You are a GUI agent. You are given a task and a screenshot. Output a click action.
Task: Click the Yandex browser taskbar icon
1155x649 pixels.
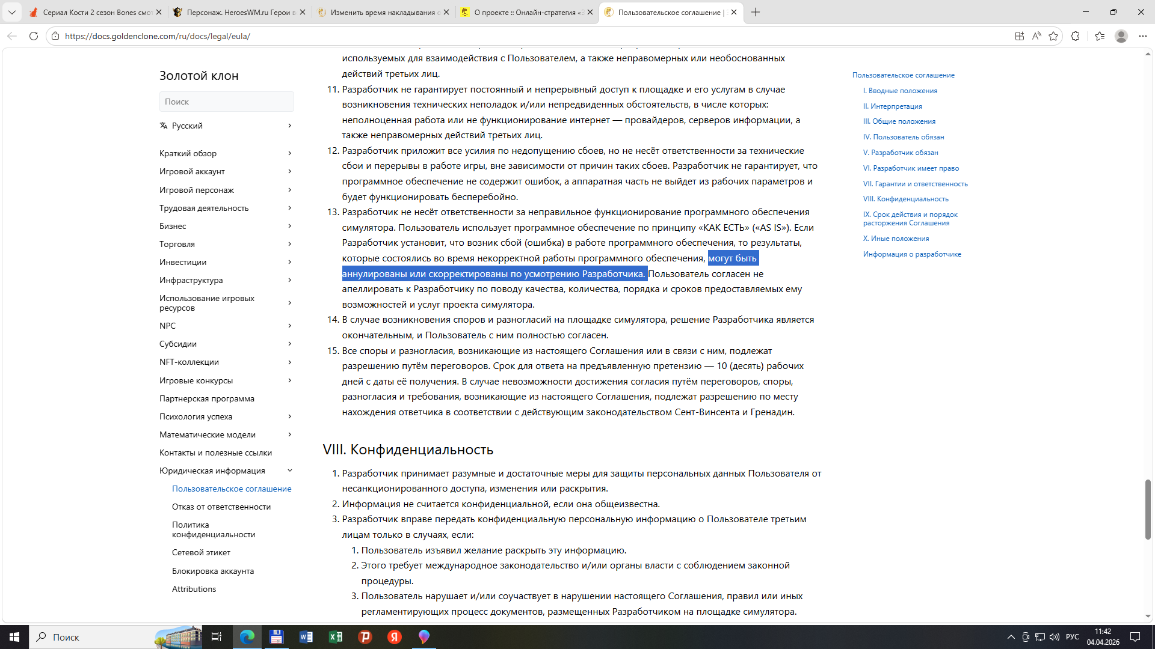[395, 637]
